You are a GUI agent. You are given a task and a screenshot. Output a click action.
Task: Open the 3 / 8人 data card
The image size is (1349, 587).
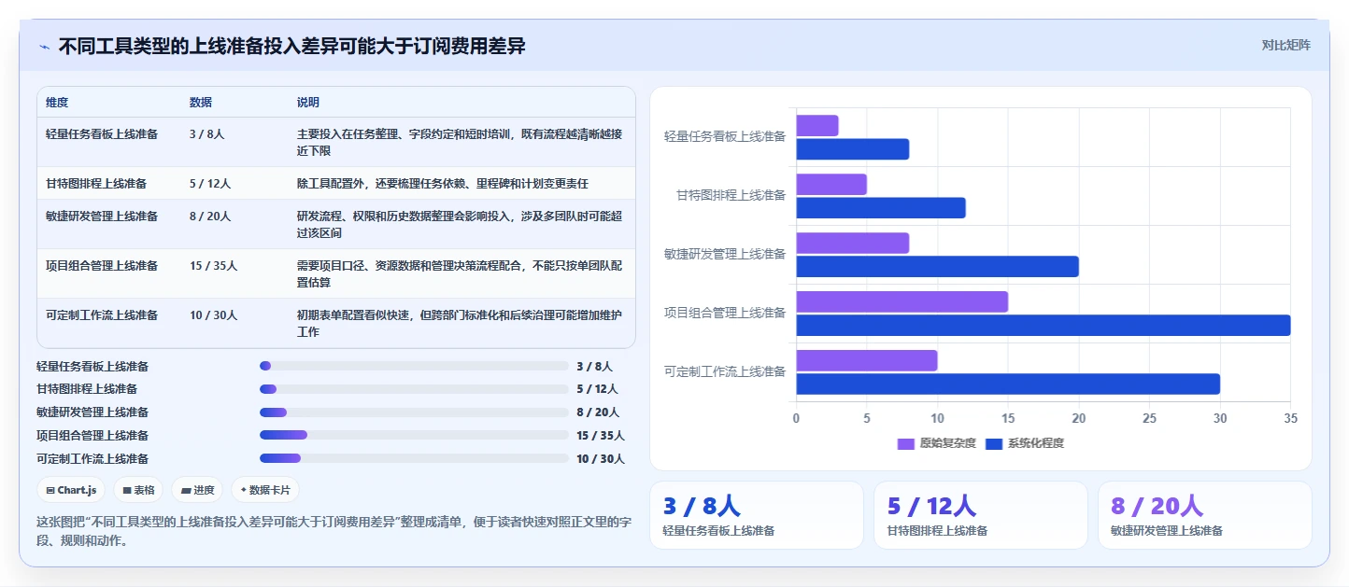[x=757, y=515]
